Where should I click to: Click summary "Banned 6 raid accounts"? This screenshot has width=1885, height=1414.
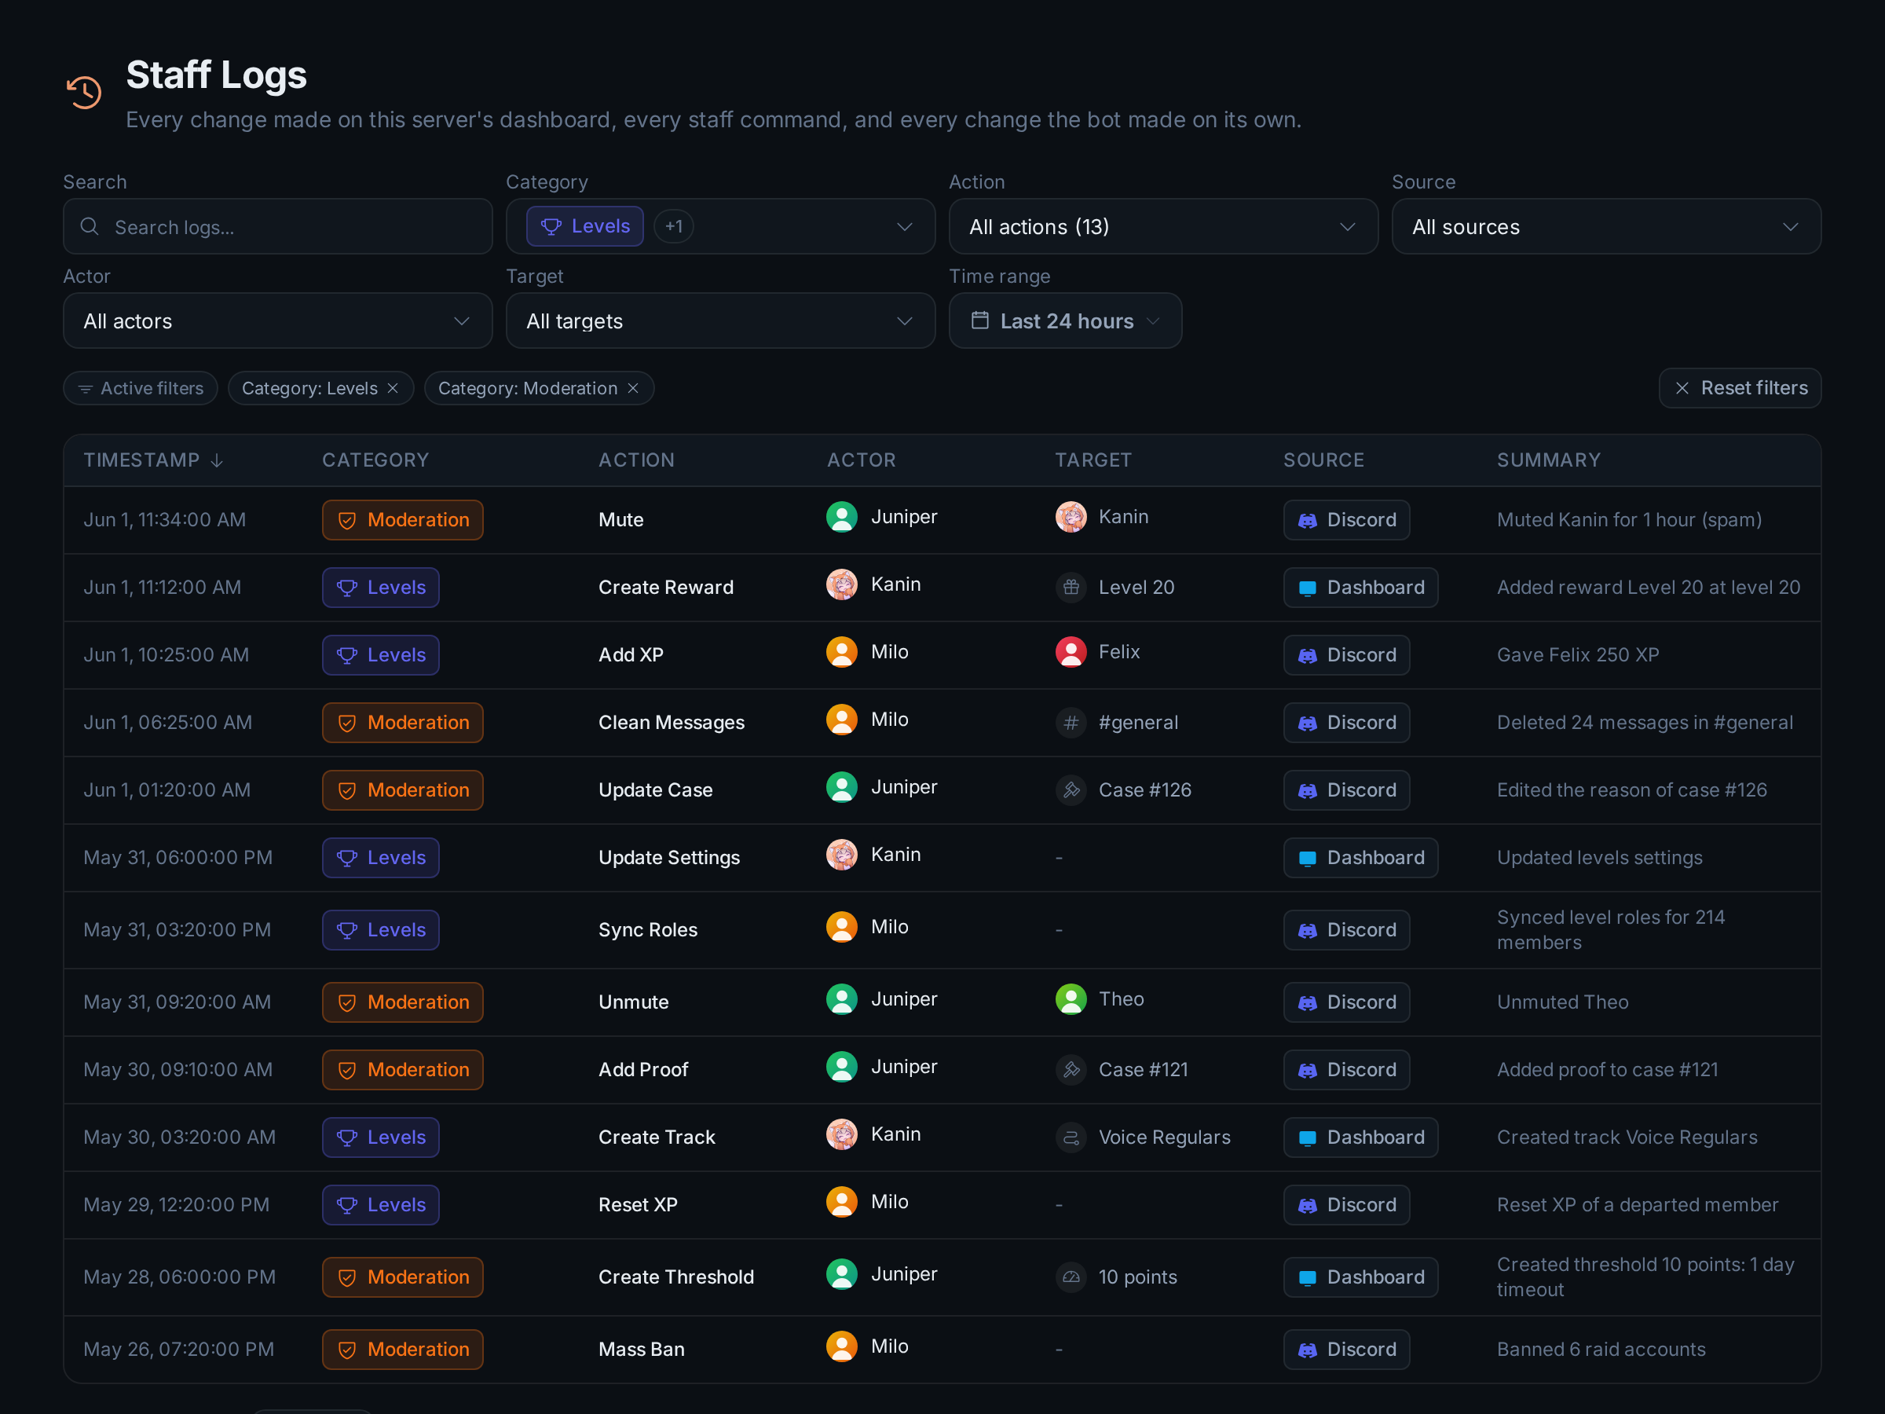coord(1601,1350)
